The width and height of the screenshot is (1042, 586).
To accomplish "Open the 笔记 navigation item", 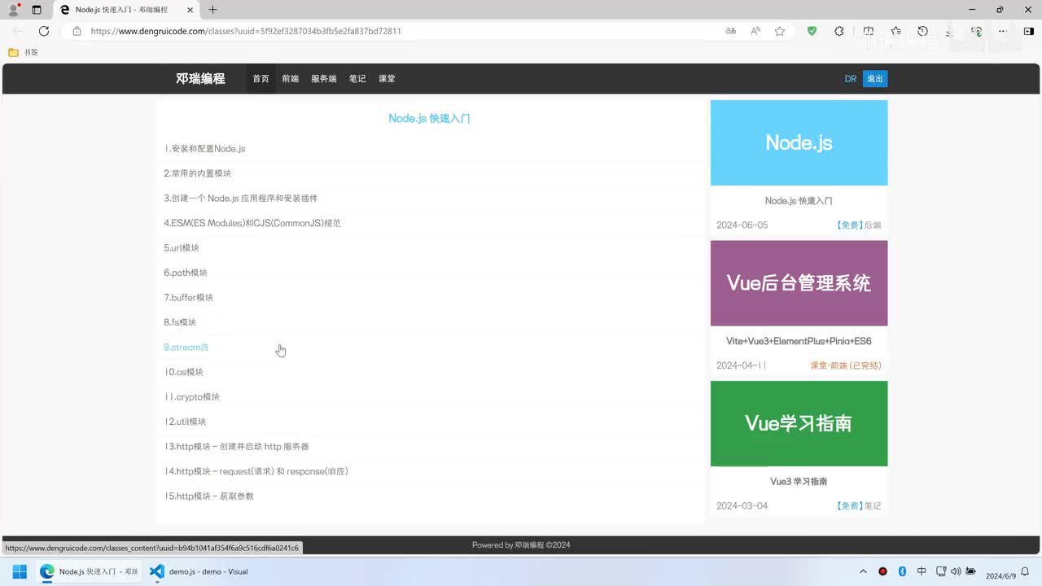I will tap(357, 79).
